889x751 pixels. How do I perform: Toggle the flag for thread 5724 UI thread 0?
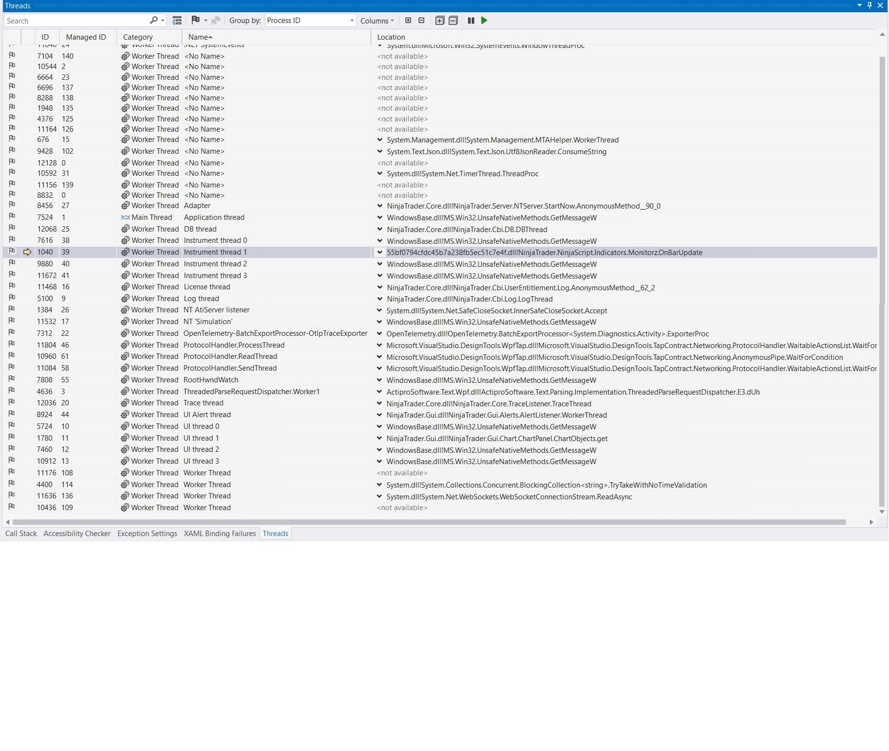(x=12, y=425)
